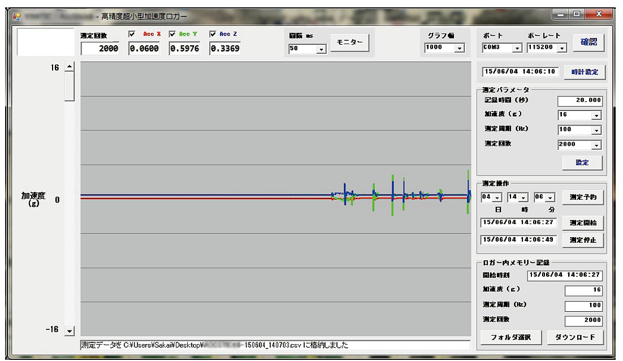Open folder selection with フォルダ選択 button
The height and width of the screenshot is (361, 623).
tap(511, 338)
